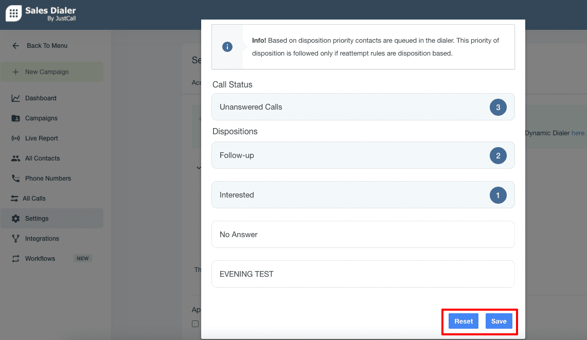The height and width of the screenshot is (340, 587).
Task: Toggle No Answer disposition priority
Action: tap(363, 234)
